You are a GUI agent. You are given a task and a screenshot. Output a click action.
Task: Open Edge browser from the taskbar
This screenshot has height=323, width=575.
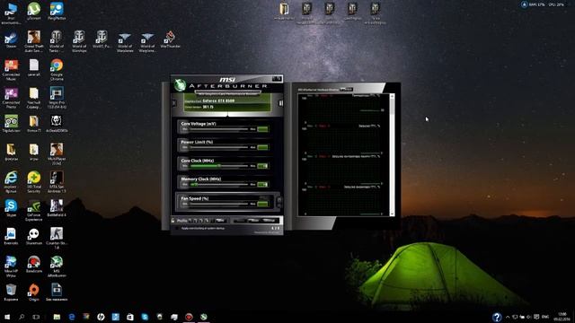coord(72,317)
